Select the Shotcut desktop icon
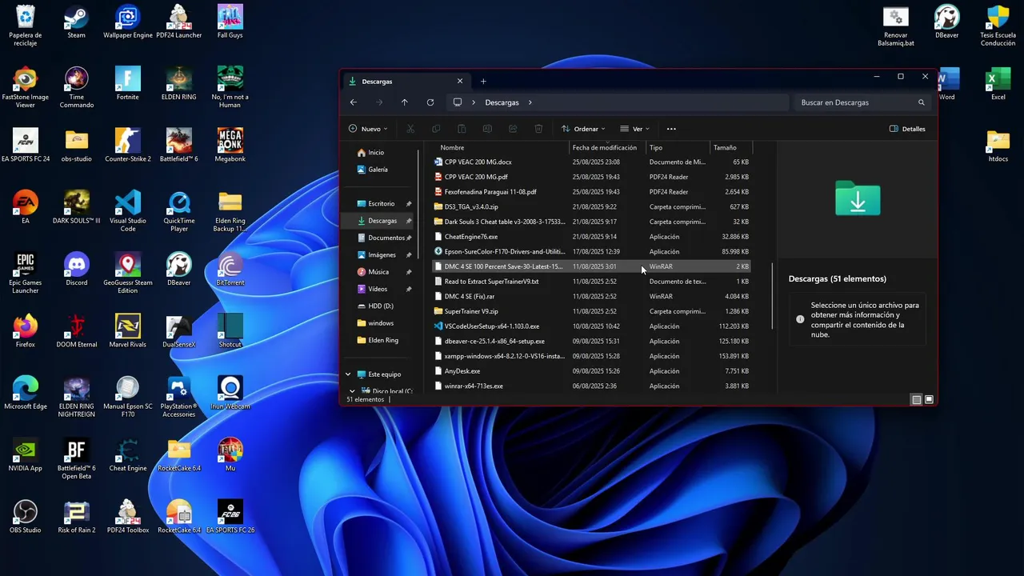This screenshot has width=1024, height=576. pos(230,330)
